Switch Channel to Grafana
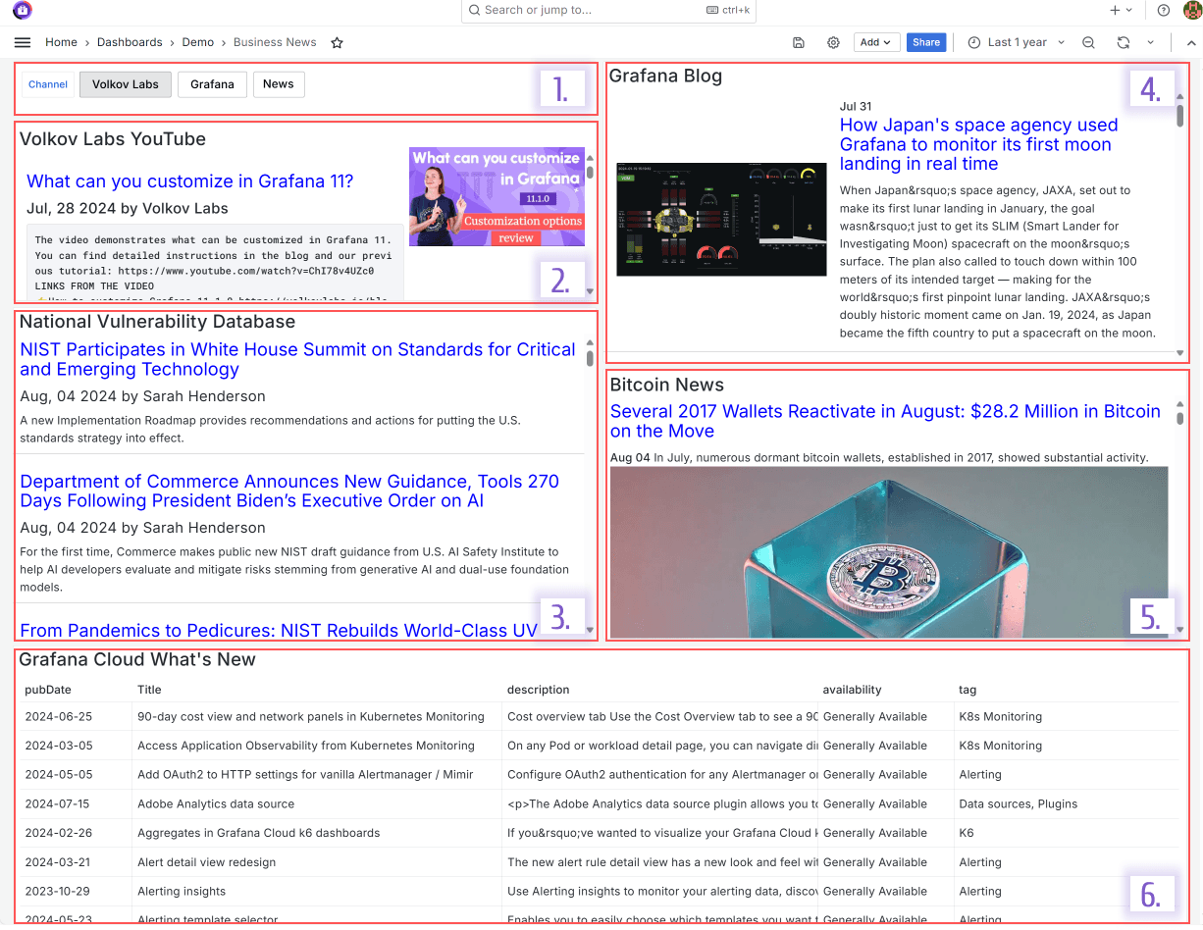 (212, 84)
